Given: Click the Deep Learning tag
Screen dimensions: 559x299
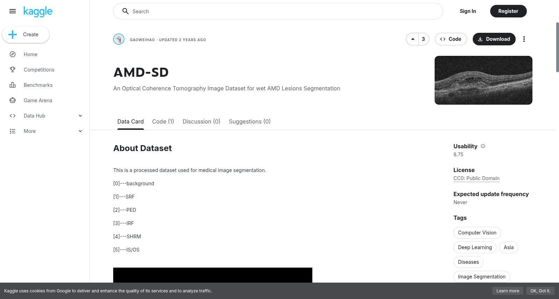Looking at the screenshot, I should (475, 247).
